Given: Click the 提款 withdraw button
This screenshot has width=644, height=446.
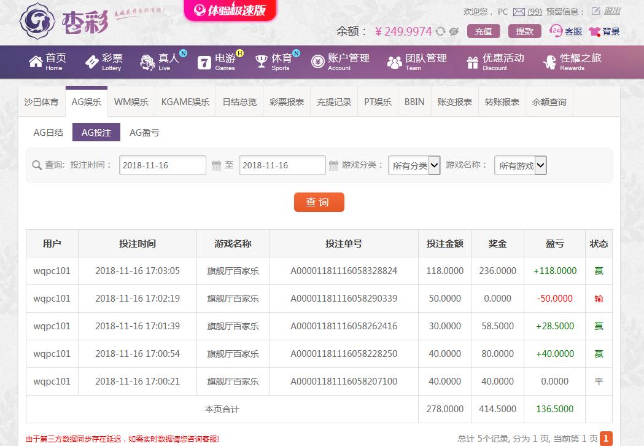Looking at the screenshot, I should (524, 31).
